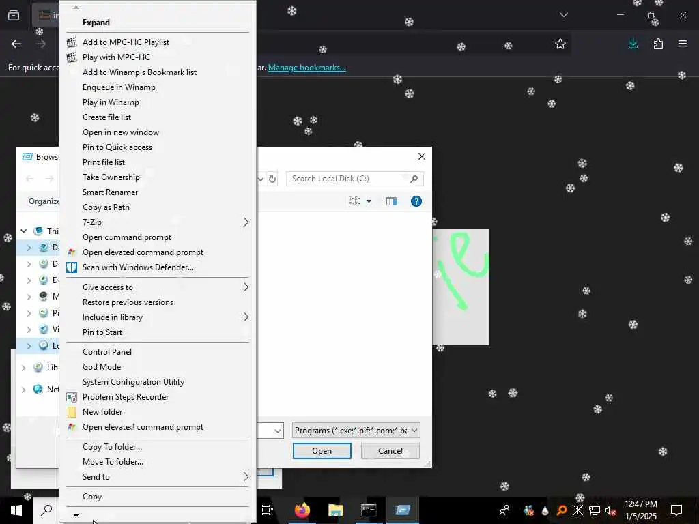Click the Windows Defender shield icon in context menu

pyautogui.click(x=71, y=267)
